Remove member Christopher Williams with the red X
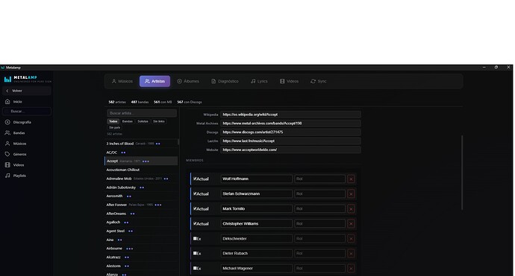This screenshot has width=515, height=276. point(351,224)
